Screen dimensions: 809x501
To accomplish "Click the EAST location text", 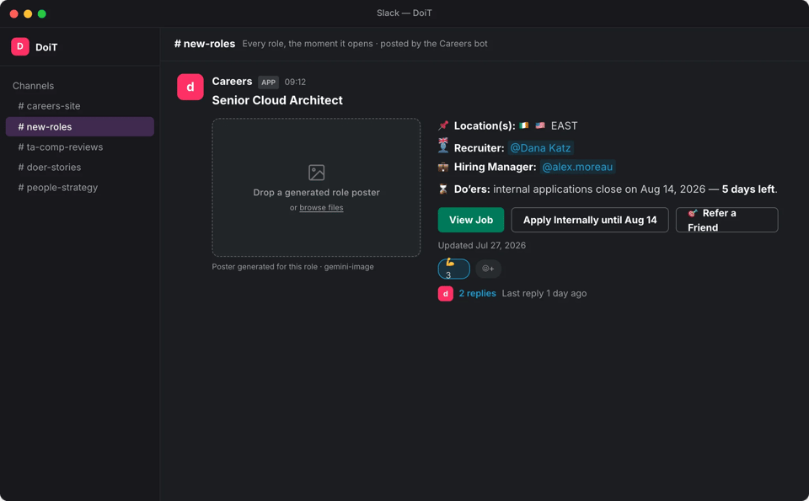I will click(x=564, y=125).
